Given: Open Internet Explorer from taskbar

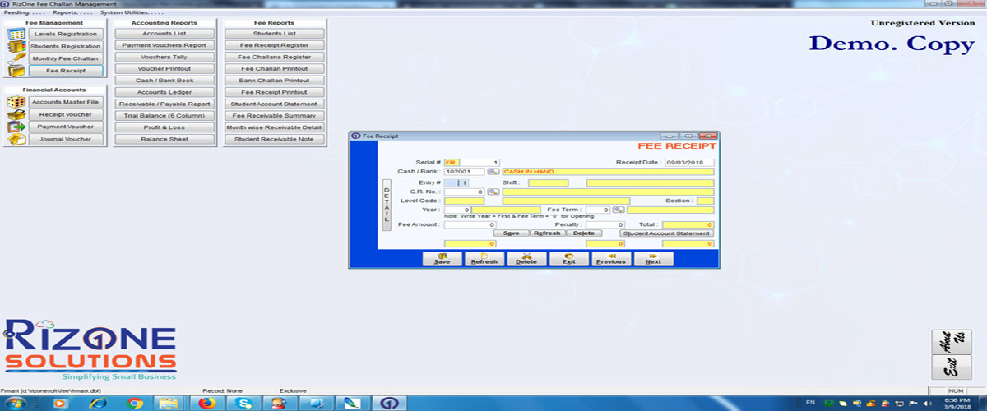Looking at the screenshot, I should click(98, 403).
